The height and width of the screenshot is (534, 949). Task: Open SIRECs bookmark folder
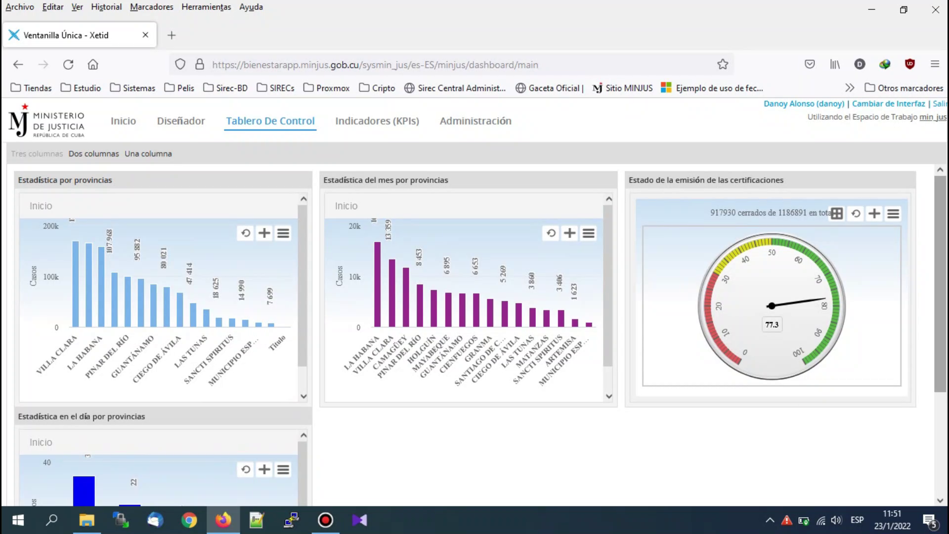275,88
